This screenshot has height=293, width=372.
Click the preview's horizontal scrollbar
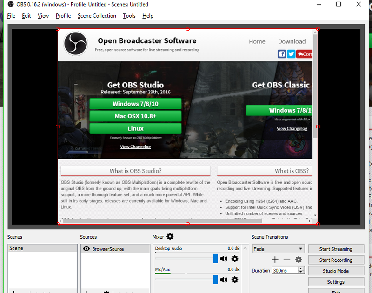pos(162,221)
